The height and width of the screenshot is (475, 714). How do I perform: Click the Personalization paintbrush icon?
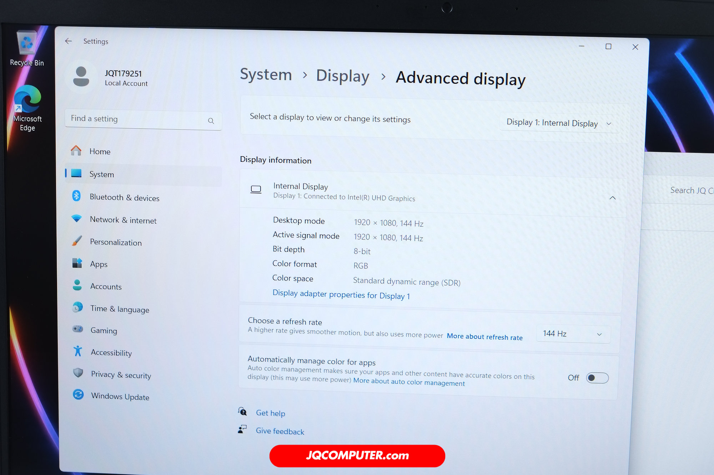pos(77,241)
